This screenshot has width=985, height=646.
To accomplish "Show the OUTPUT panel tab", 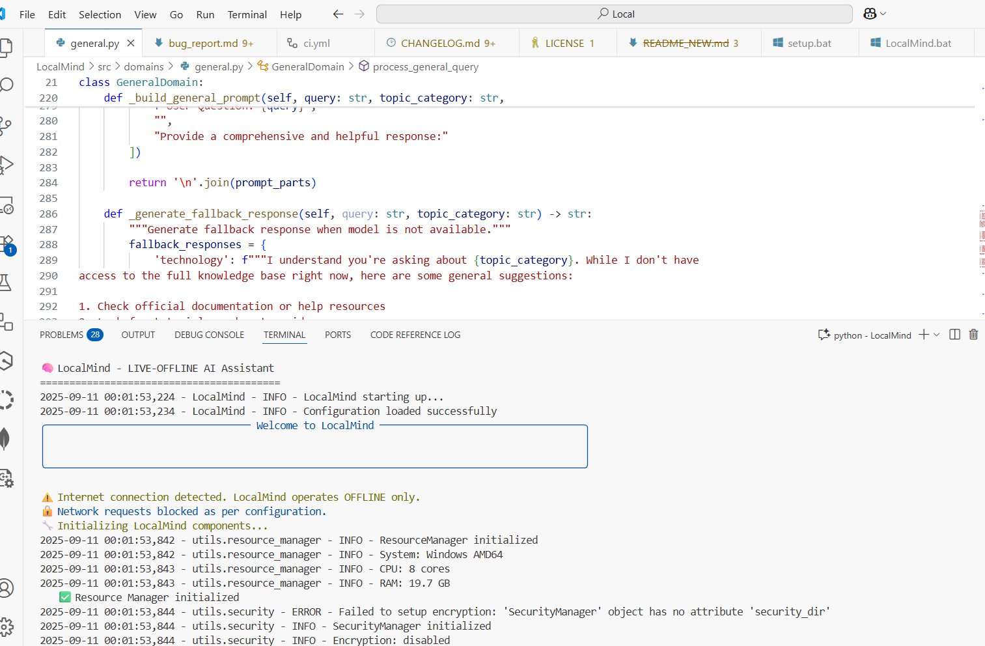I will (x=138, y=335).
